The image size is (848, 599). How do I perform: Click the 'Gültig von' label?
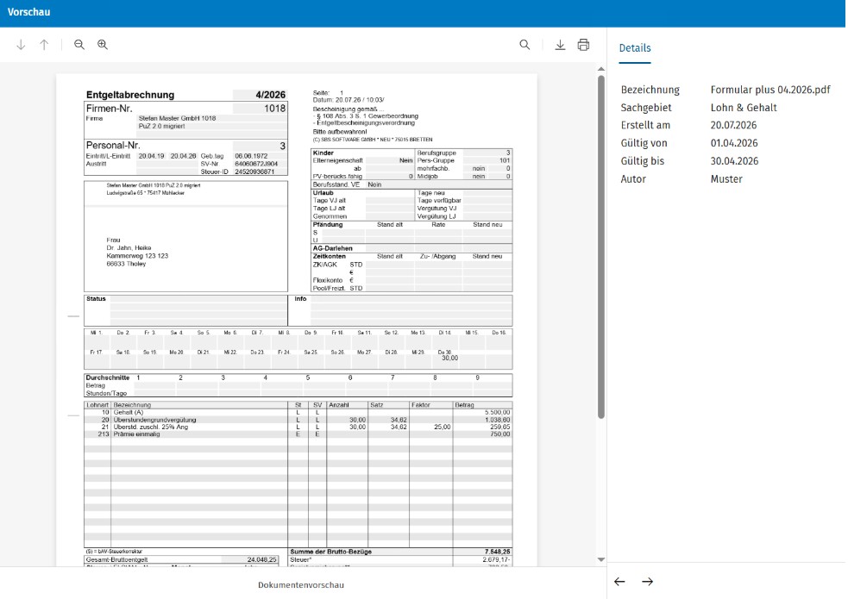(x=644, y=143)
